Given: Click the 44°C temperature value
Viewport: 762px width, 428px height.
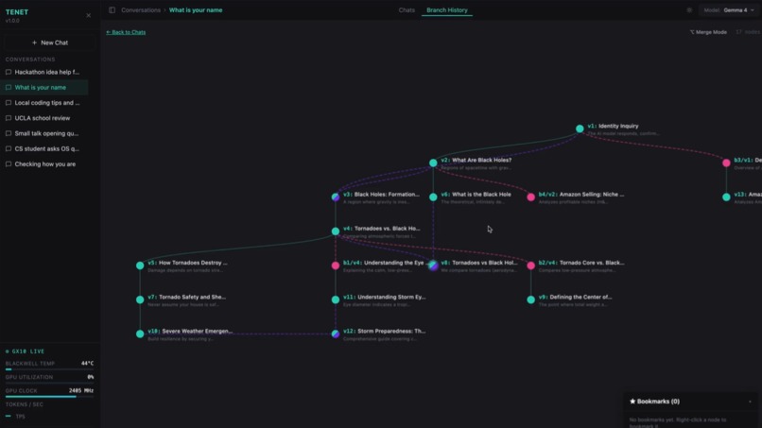Looking at the screenshot, I should (88, 364).
